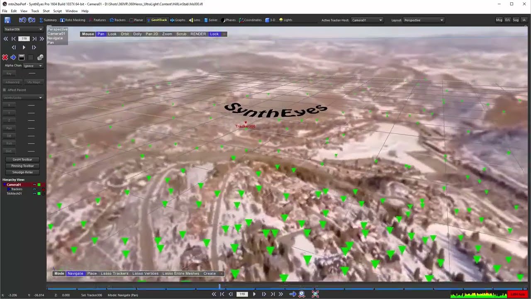Click the white square icon beside blue arrow
This screenshot has width=531, height=299.
(22, 57)
